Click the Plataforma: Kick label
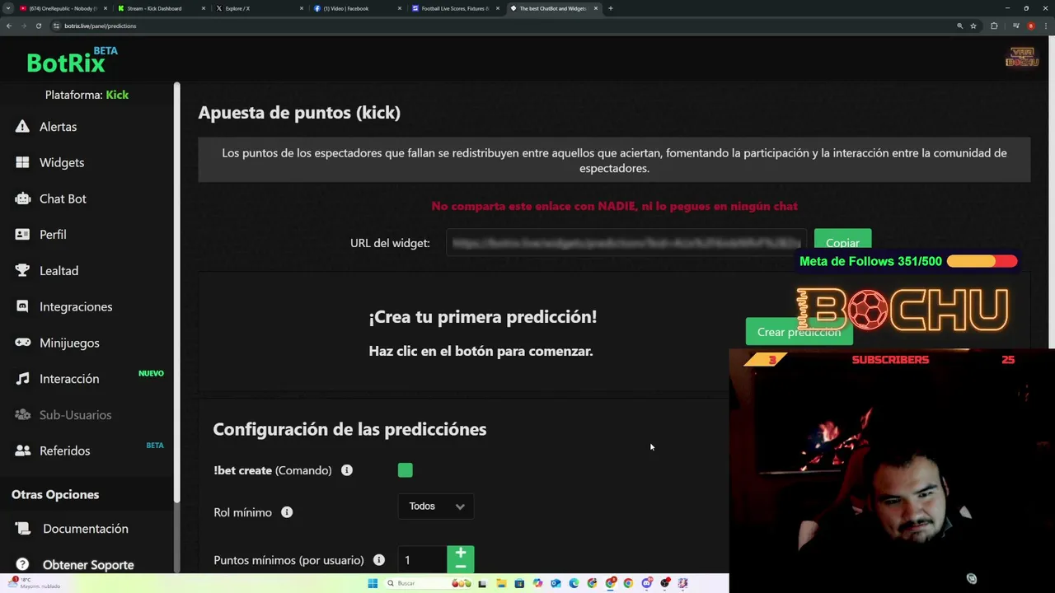This screenshot has height=593, width=1055. (87, 95)
